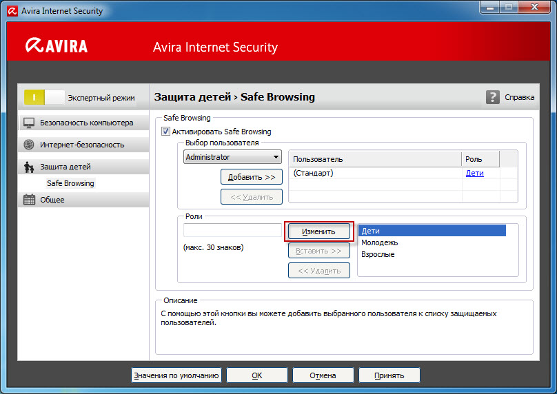The width and height of the screenshot is (557, 394).
Task: Minimize the Avira window
Action: (x=490, y=7)
